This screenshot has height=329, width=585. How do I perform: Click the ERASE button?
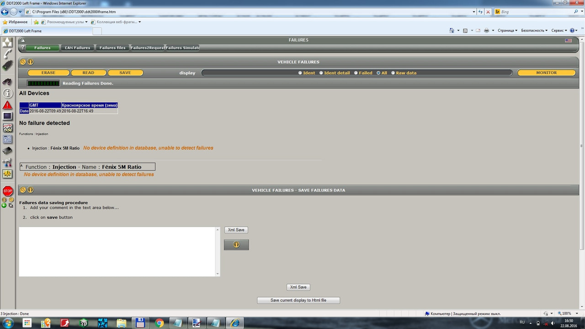(48, 73)
